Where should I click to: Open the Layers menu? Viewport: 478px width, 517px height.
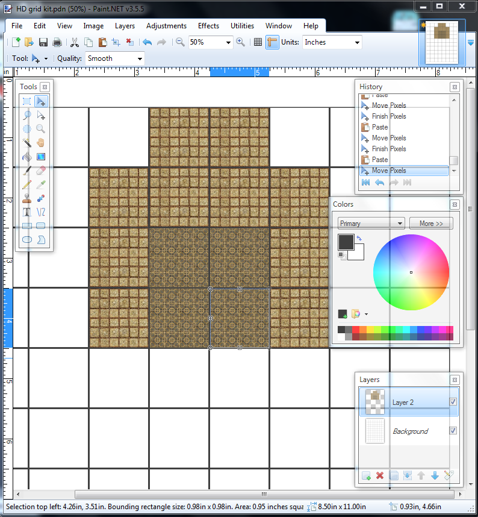coord(125,26)
